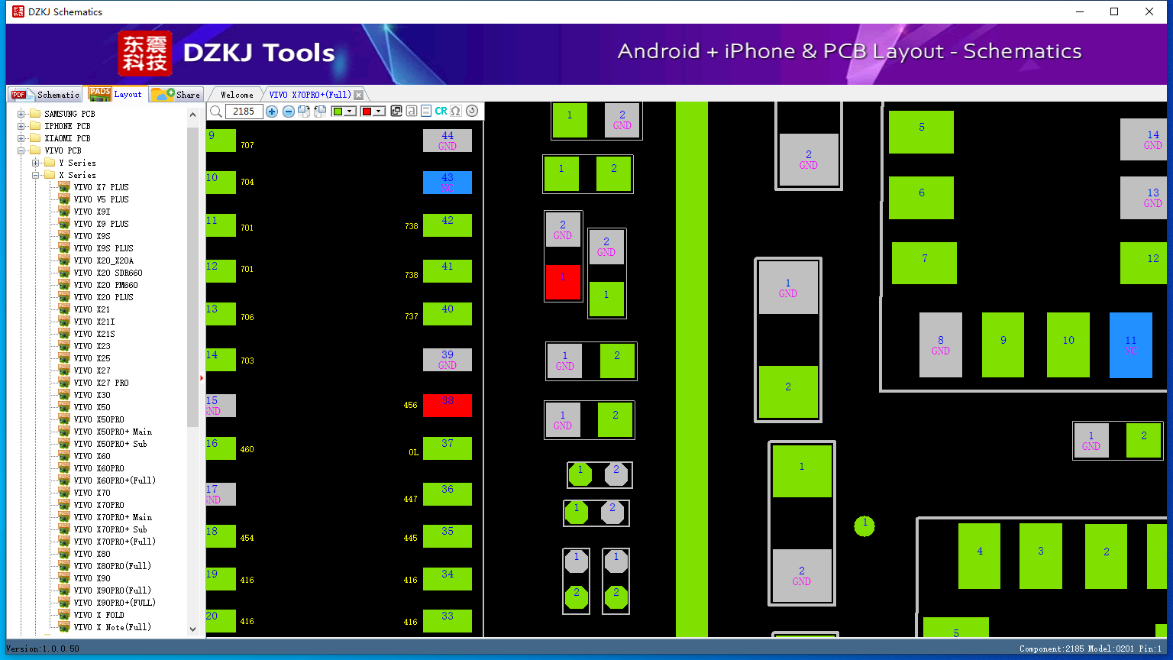1173x660 pixels.
Task: Open VIVO X20 SDR660 layout
Action: (108, 273)
